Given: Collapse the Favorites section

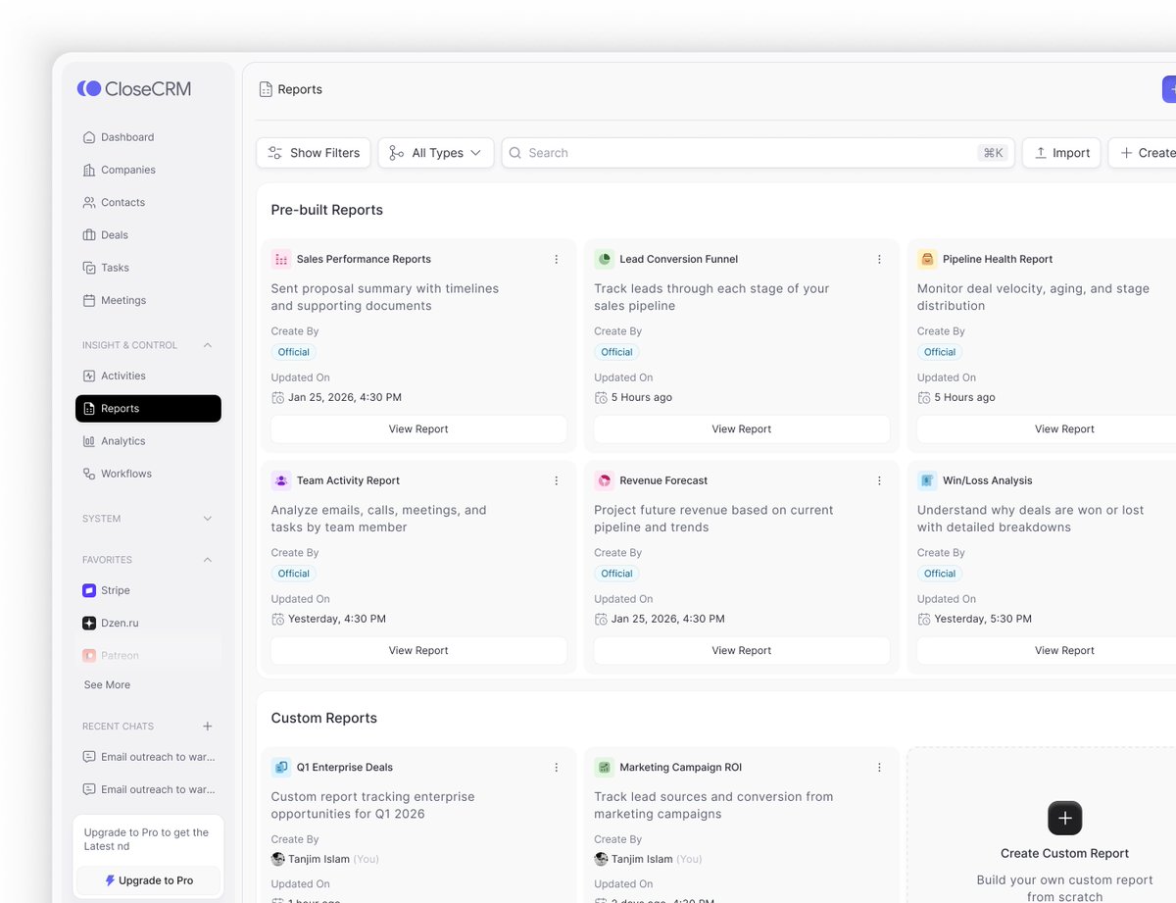Looking at the screenshot, I should (x=207, y=560).
